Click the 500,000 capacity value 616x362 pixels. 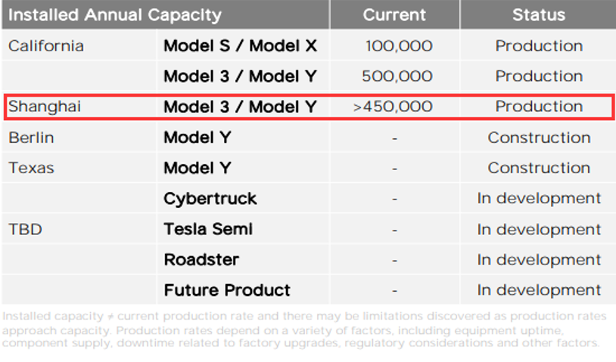tap(397, 76)
